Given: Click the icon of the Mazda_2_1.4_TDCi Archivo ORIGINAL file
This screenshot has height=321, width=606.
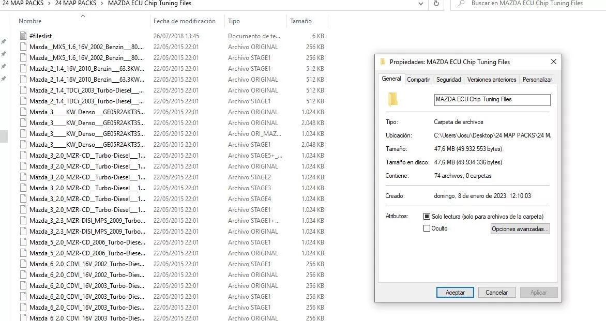Looking at the screenshot, I should click(x=24, y=90).
